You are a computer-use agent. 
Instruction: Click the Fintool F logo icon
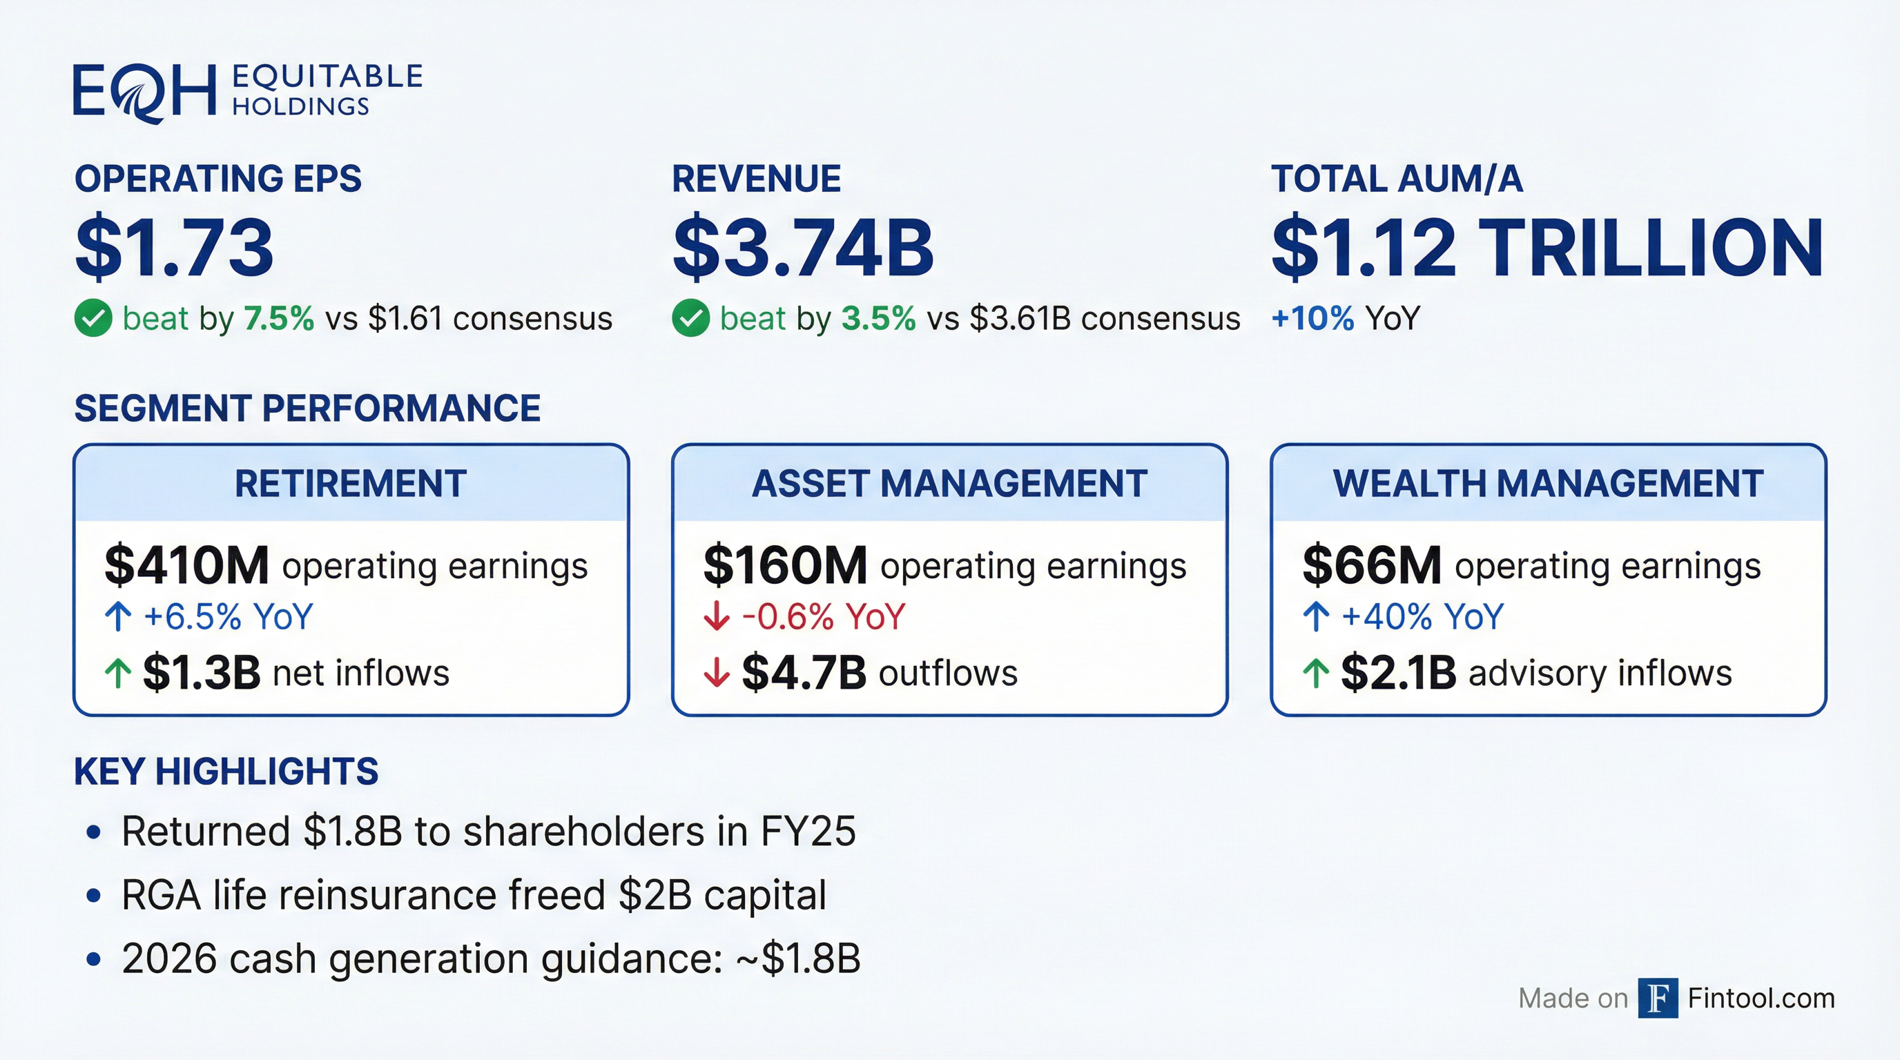coord(1658,998)
